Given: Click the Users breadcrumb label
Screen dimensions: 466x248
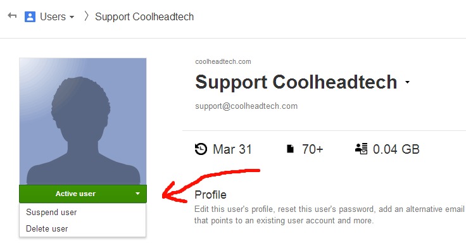Looking at the screenshot, I should pyautogui.click(x=53, y=16).
